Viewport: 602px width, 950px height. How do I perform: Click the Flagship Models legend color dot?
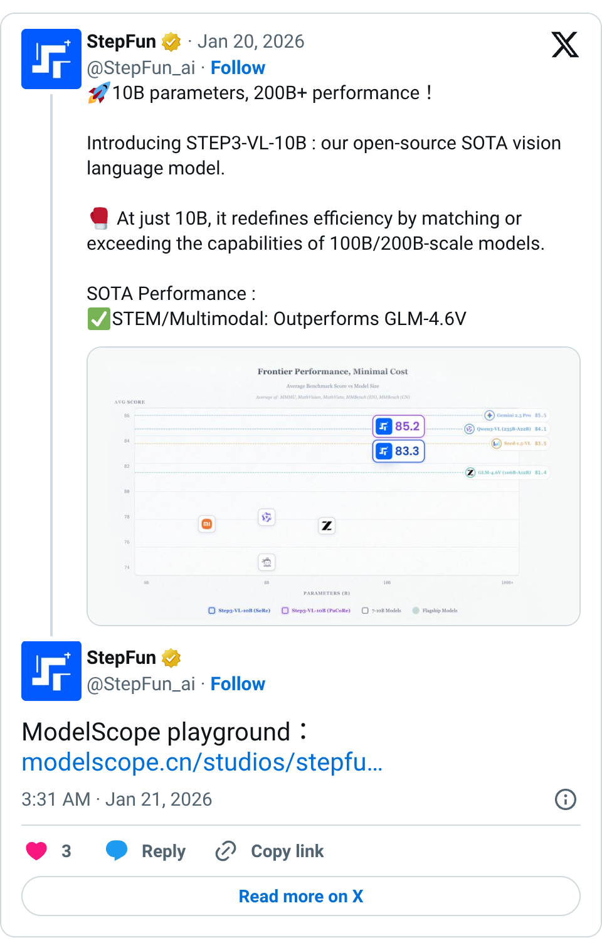click(415, 610)
